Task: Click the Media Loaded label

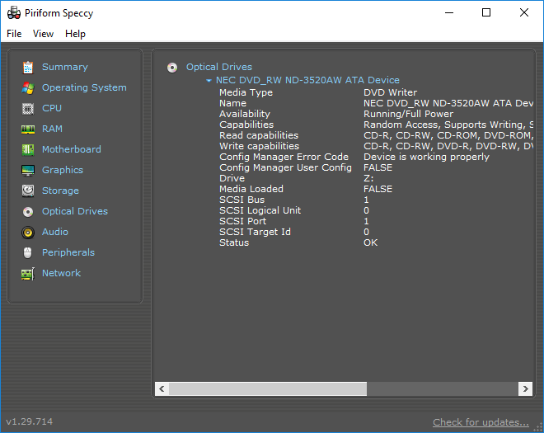Action: pyautogui.click(x=251, y=189)
